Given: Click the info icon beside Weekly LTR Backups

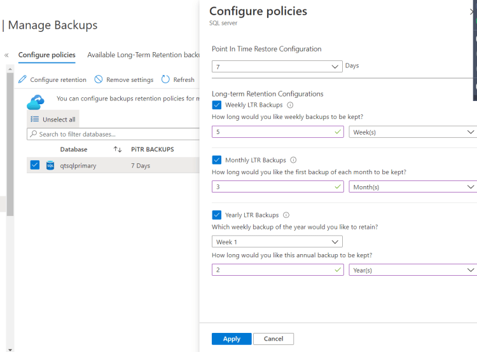Looking at the screenshot, I should tap(290, 105).
